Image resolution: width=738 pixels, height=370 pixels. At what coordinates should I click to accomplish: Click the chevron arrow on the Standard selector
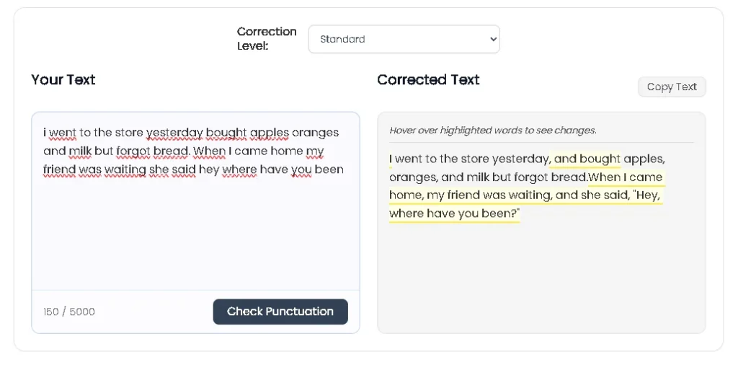coord(493,40)
